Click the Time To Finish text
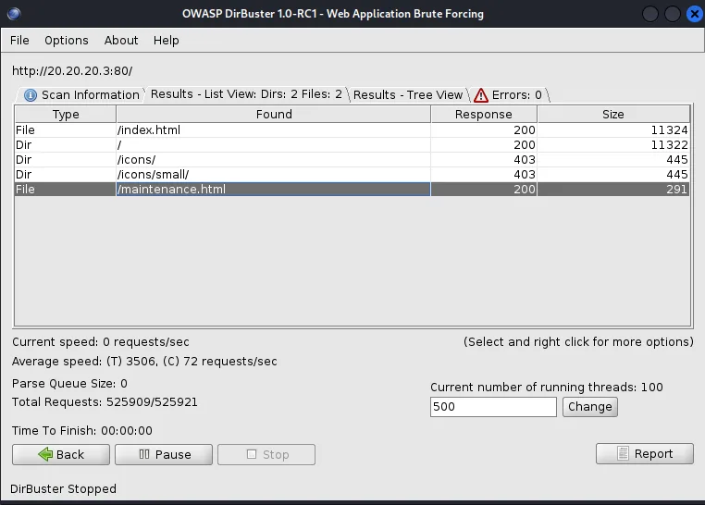The image size is (705, 505). tap(81, 431)
